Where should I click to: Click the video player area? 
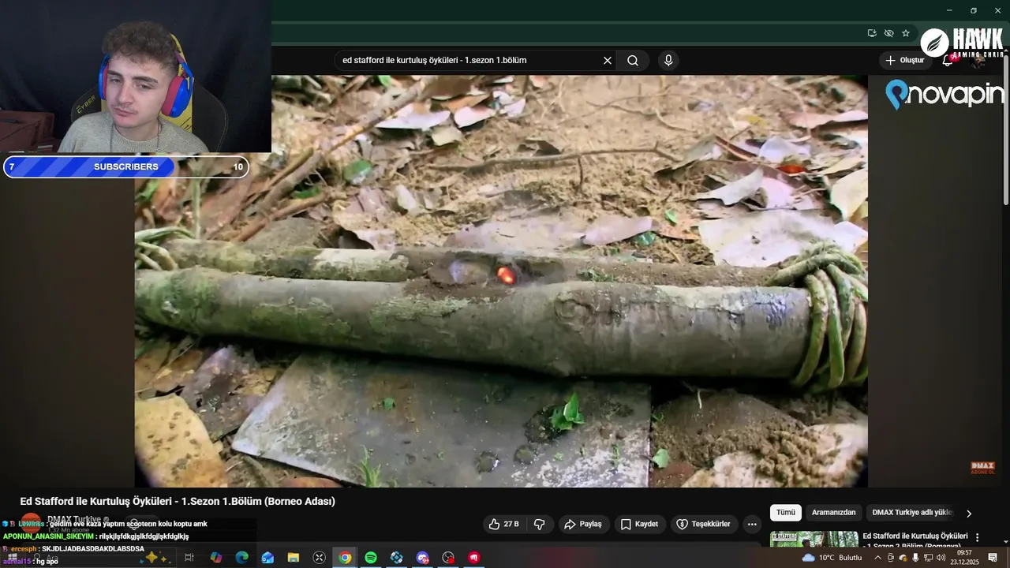click(501, 281)
